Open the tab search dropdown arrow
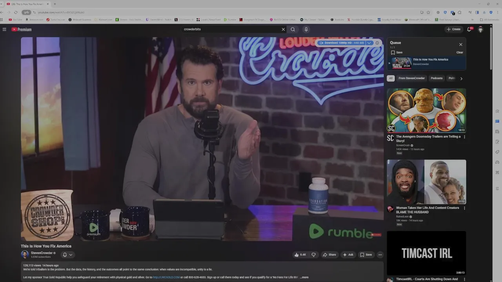Viewport: 502px width, 282px height. (x=2, y=4)
